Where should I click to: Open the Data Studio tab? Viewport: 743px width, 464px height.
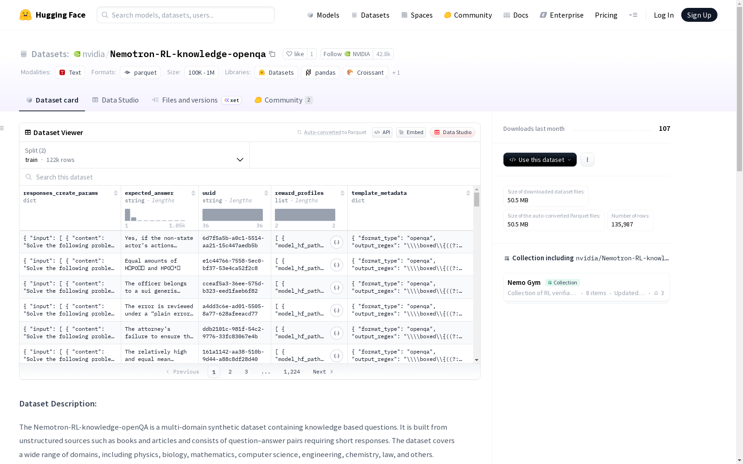(116, 100)
